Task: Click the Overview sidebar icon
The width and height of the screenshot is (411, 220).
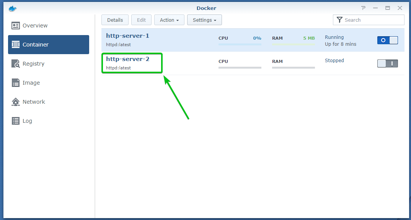Action: (15, 26)
